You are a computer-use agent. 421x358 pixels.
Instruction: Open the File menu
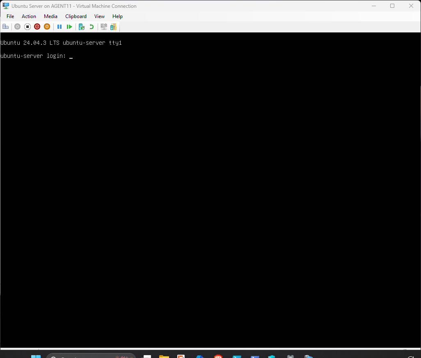point(10,16)
